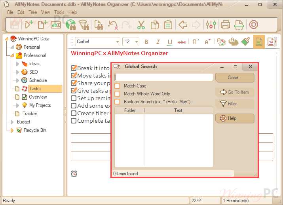
Task: Click the find-in-note binoculars page icon
Action: pos(99,25)
